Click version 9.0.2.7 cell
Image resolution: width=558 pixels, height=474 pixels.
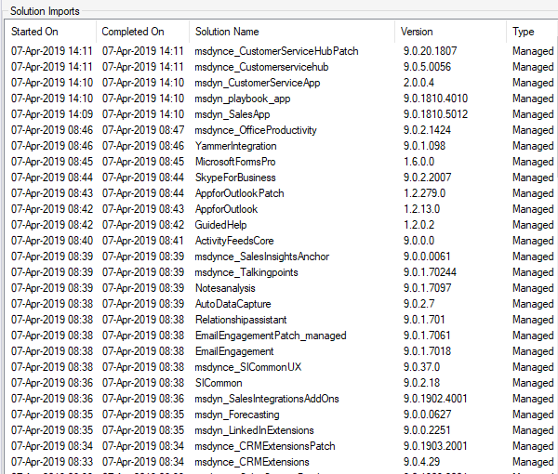click(418, 304)
